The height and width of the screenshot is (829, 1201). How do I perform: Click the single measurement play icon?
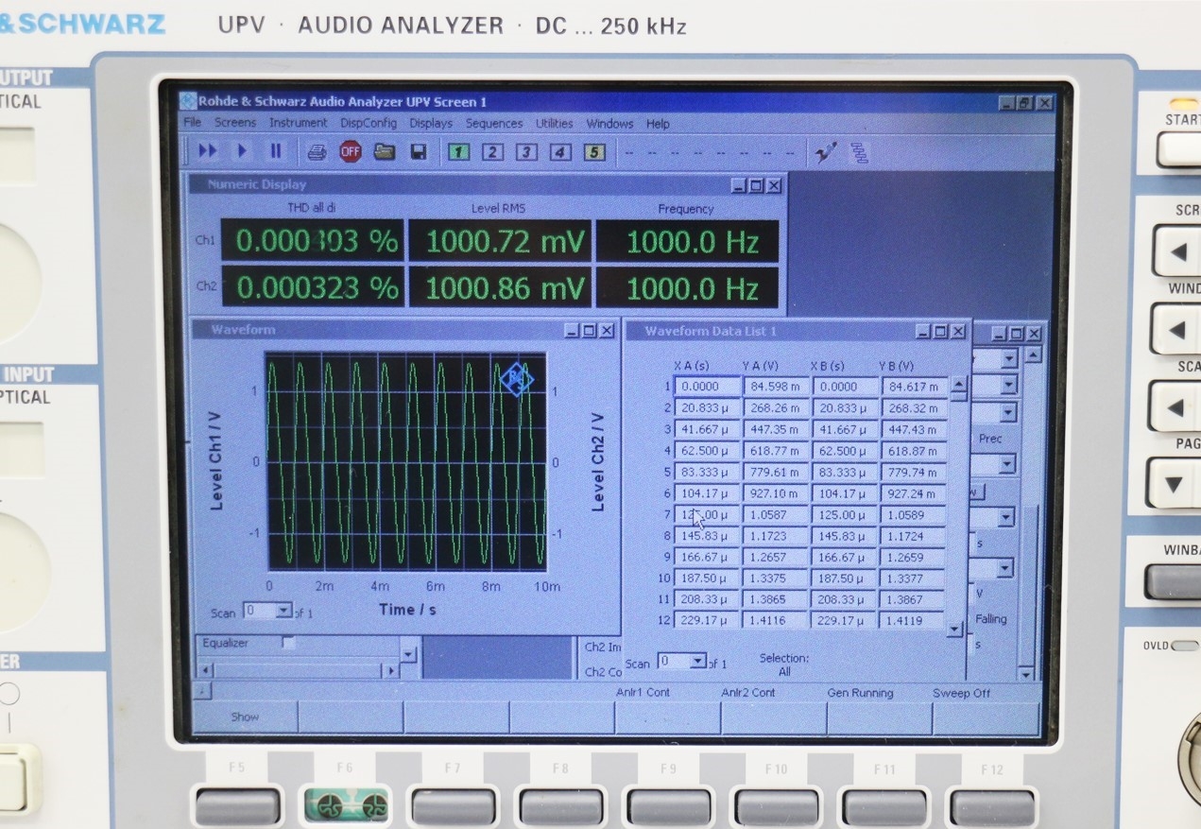(243, 151)
